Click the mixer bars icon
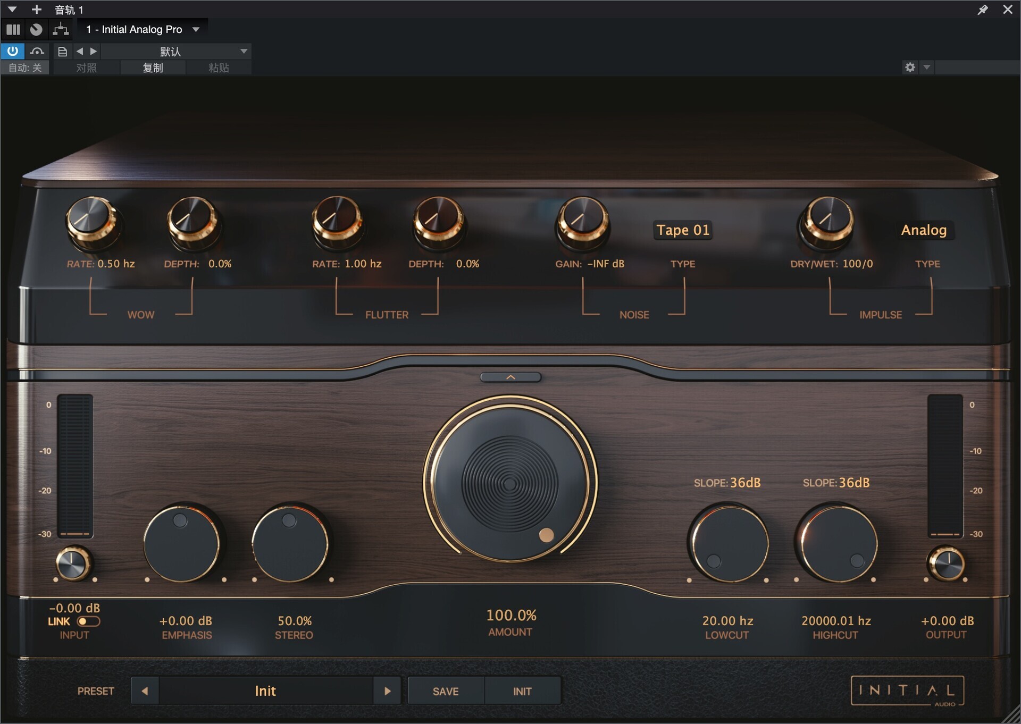1021x724 pixels. (13, 29)
